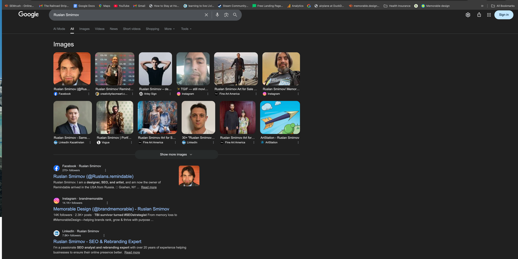Click into the Ruslan Smirnov search field

click(x=128, y=15)
